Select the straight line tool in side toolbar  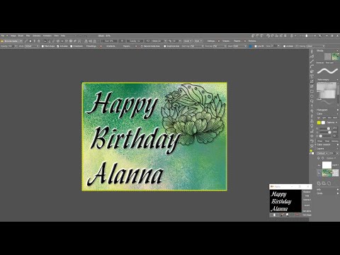(312, 62)
